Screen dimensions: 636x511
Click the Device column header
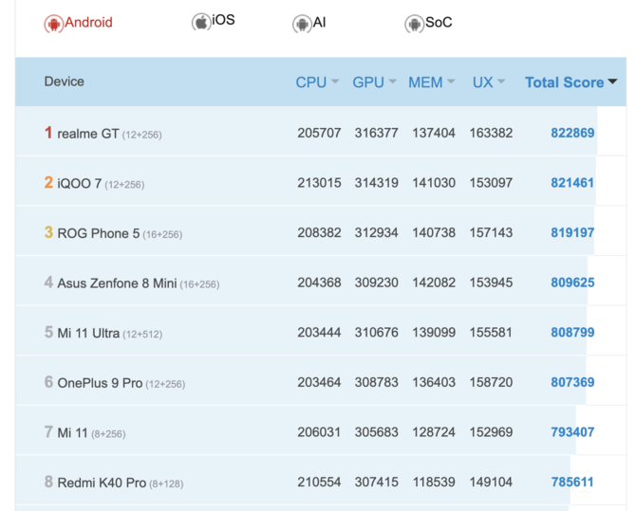65,82
